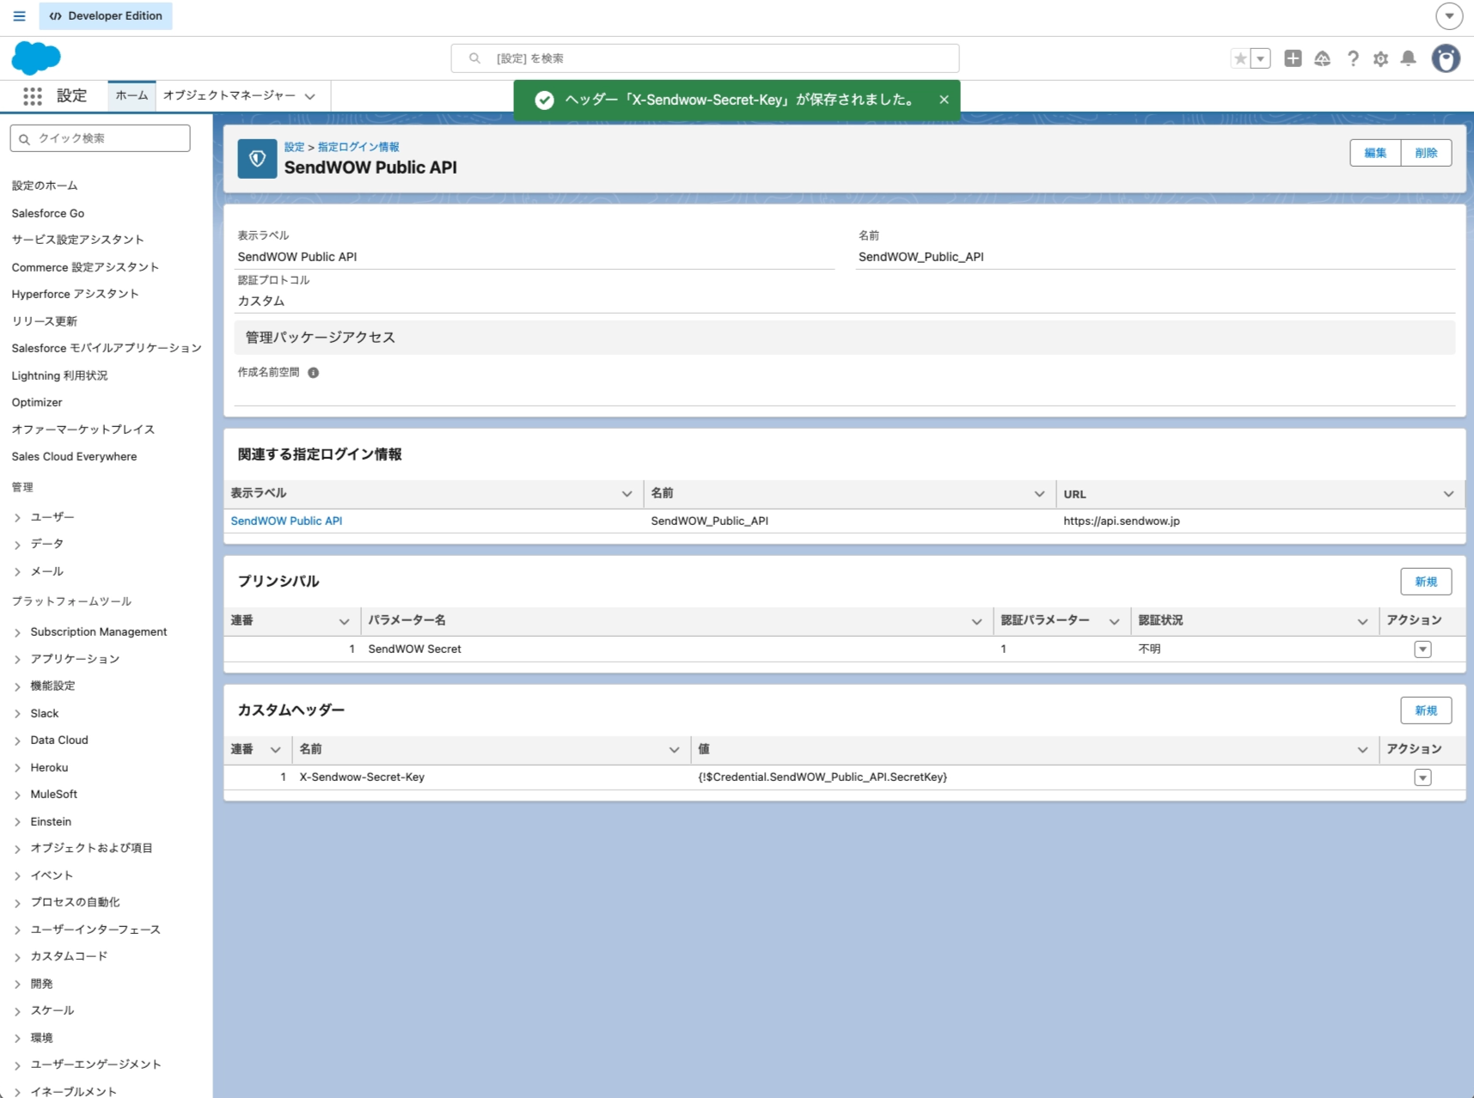This screenshot has height=1098, width=1474.
Task: Click the info icon beside 作成名前空間
Action: pyautogui.click(x=314, y=373)
